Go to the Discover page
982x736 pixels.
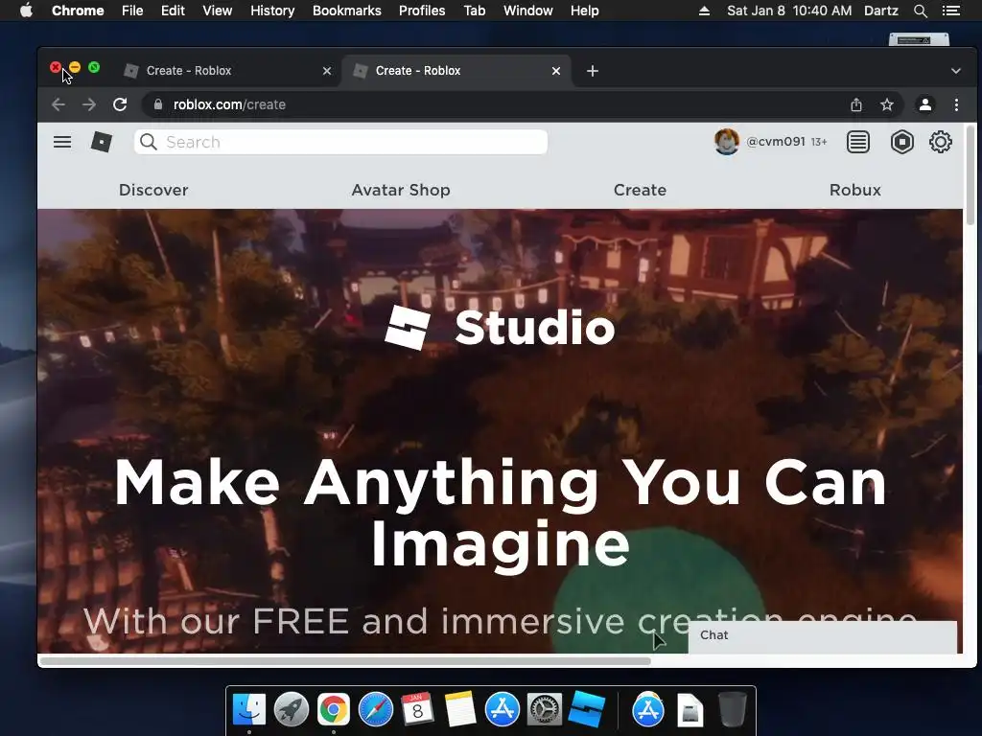(x=153, y=190)
